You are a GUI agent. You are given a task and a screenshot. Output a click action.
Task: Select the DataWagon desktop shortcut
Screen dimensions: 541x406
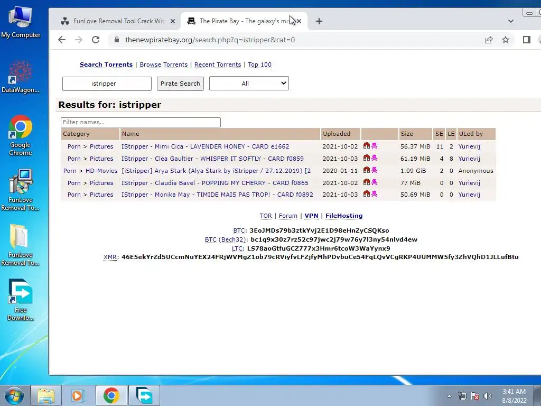coord(21,77)
